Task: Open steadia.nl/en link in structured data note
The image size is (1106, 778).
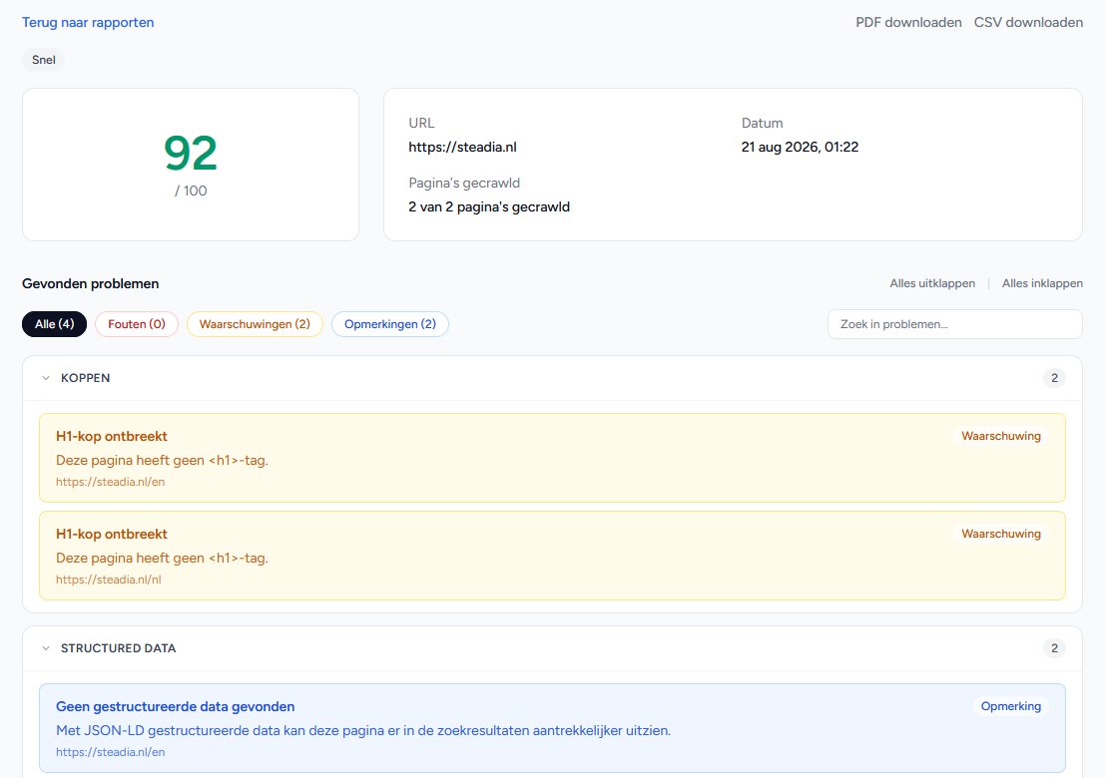Action: point(110,752)
